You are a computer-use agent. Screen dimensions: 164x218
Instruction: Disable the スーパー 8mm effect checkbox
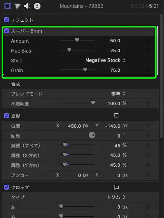[x=7, y=31]
